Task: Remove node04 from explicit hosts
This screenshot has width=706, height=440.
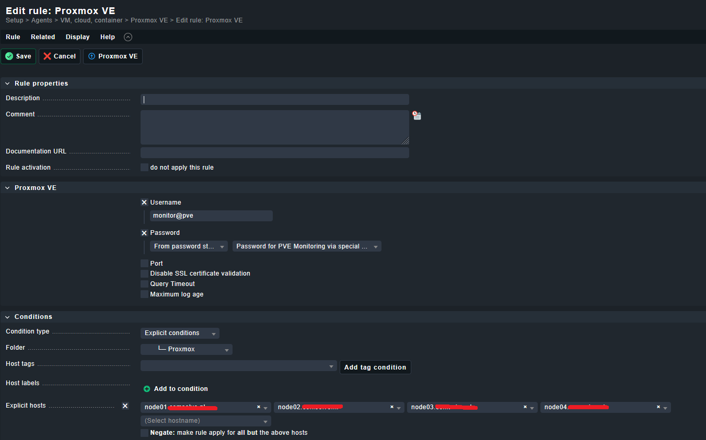Action: click(x=658, y=407)
